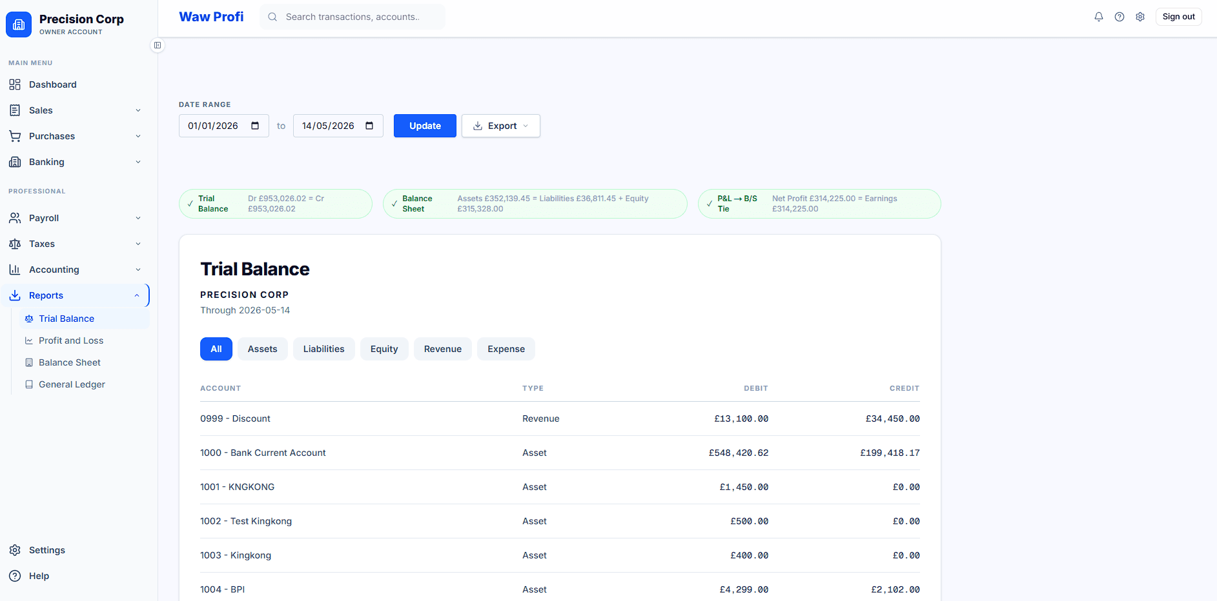Click the Help question mark icon in sidebar
This screenshot has width=1217, height=601.
[x=15, y=576]
